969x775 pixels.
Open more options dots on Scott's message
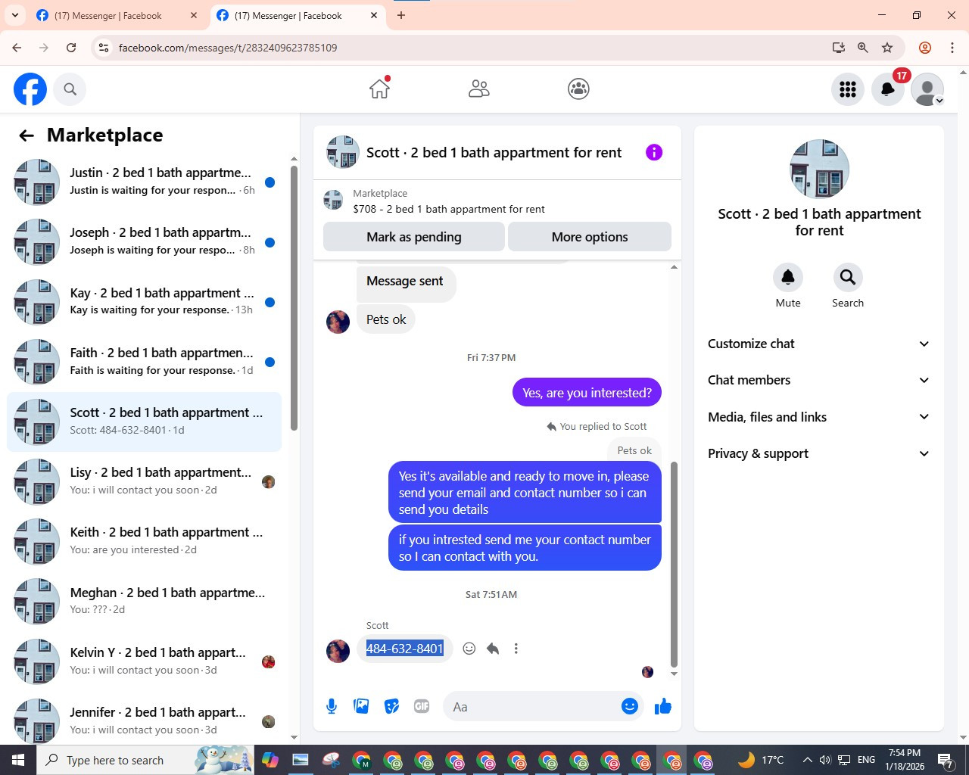point(516,649)
